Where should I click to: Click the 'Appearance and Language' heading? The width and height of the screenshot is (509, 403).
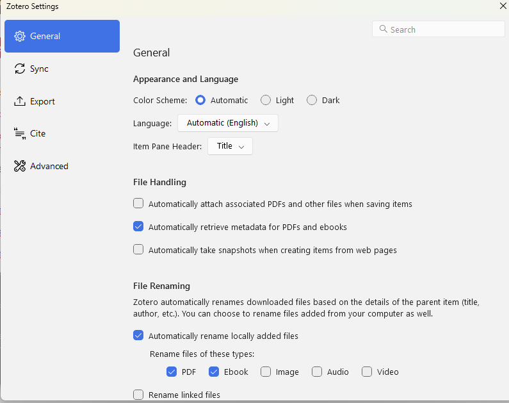click(186, 79)
